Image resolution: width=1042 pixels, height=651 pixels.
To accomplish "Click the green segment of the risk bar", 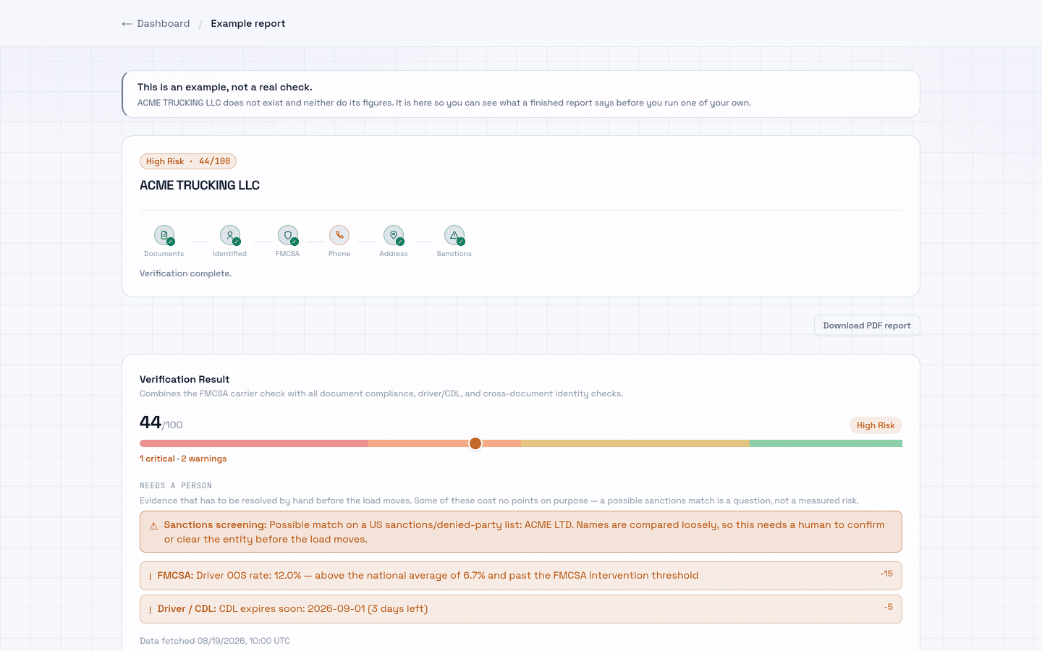I will 826,443.
